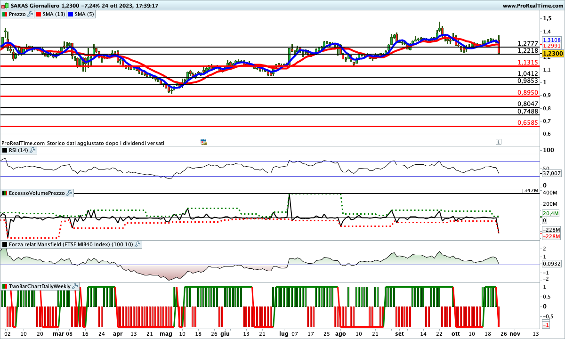Select the EccessoVolumePrezzo indicator label
Screen dimensions: 565x339
(x=37, y=193)
